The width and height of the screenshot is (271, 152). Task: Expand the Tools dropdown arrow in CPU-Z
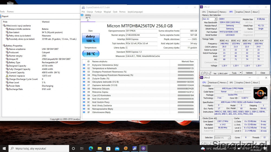click(241, 73)
